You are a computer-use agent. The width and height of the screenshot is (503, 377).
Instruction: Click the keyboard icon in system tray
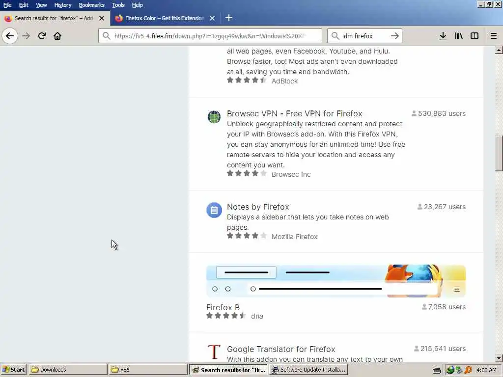tap(436, 370)
